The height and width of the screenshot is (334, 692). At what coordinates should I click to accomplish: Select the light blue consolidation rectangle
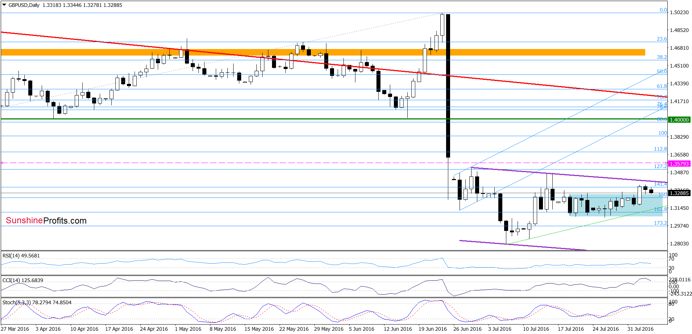pyautogui.click(x=616, y=205)
